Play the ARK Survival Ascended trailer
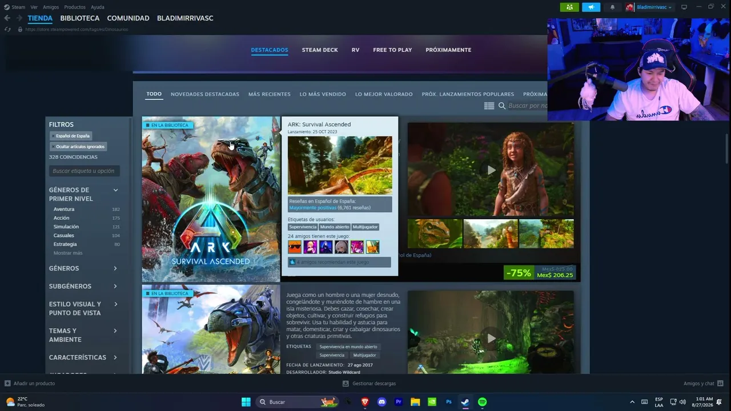 point(491,170)
